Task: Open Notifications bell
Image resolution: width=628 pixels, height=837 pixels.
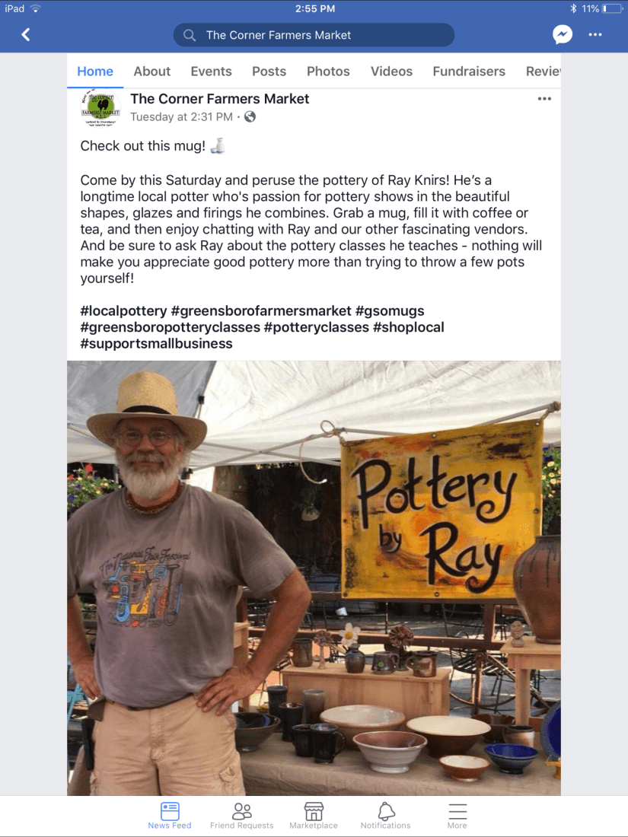Action: [x=386, y=816]
